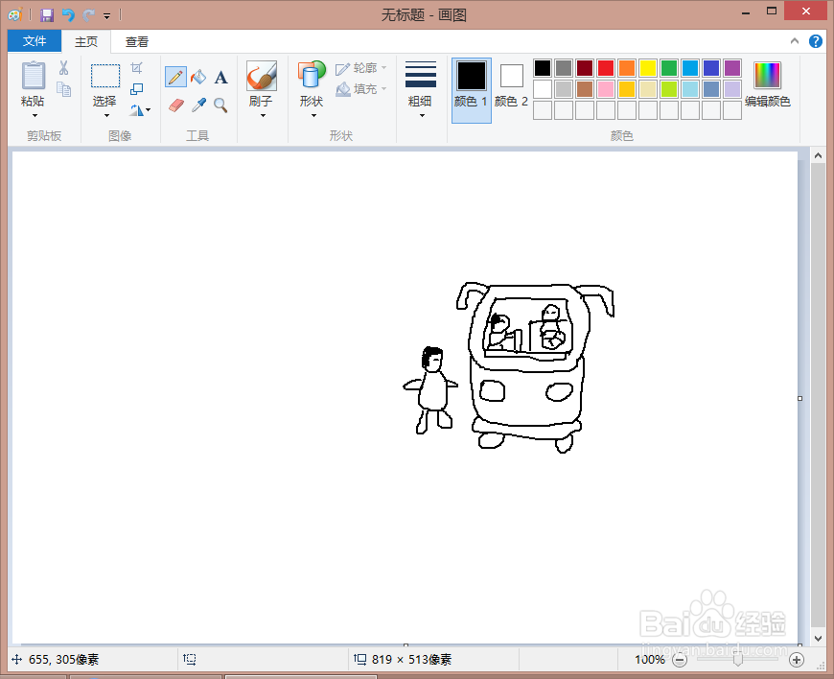Select the Eraser tool
Viewport: 834px width, 679px height.
coord(176,105)
